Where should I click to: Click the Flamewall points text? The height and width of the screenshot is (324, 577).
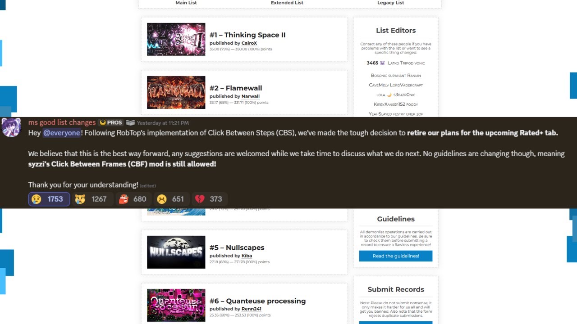click(x=239, y=103)
